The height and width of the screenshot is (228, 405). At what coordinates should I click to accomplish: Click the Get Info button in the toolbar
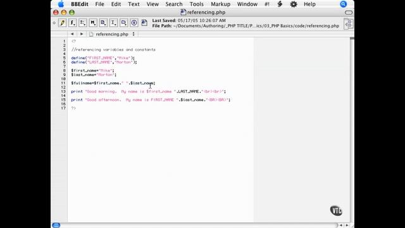tap(134, 23)
